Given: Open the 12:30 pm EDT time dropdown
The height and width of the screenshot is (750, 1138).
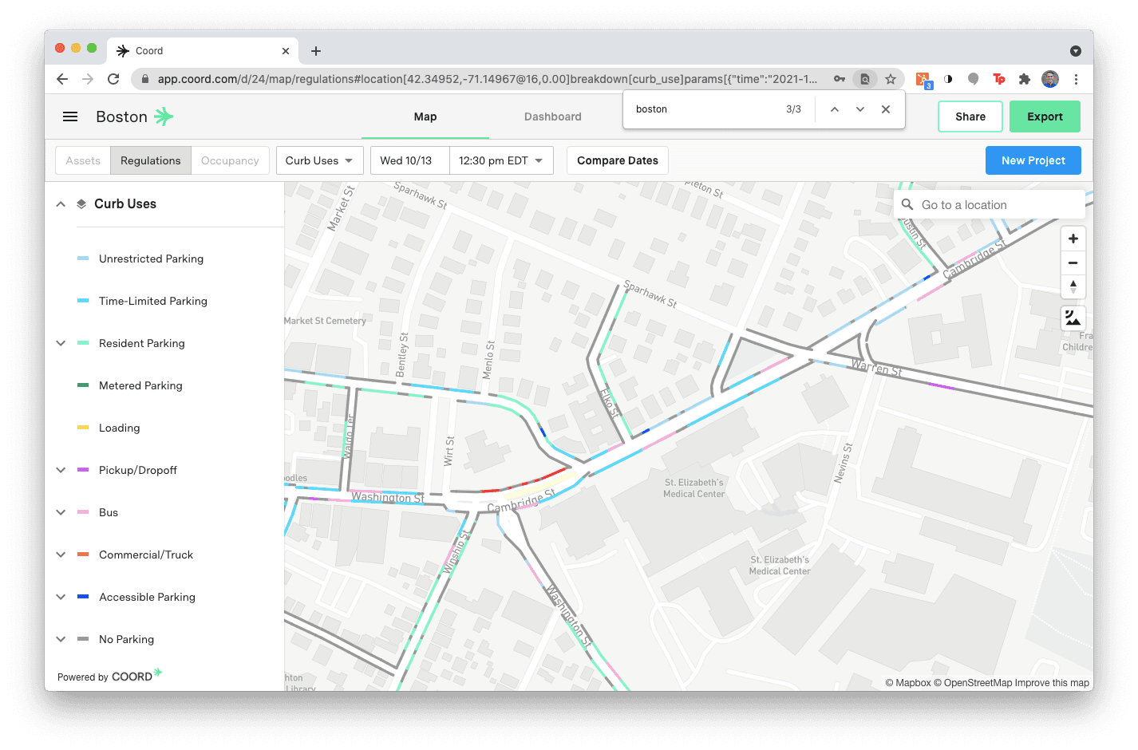Looking at the screenshot, I should pyautogui.click(x=501, y=160).
